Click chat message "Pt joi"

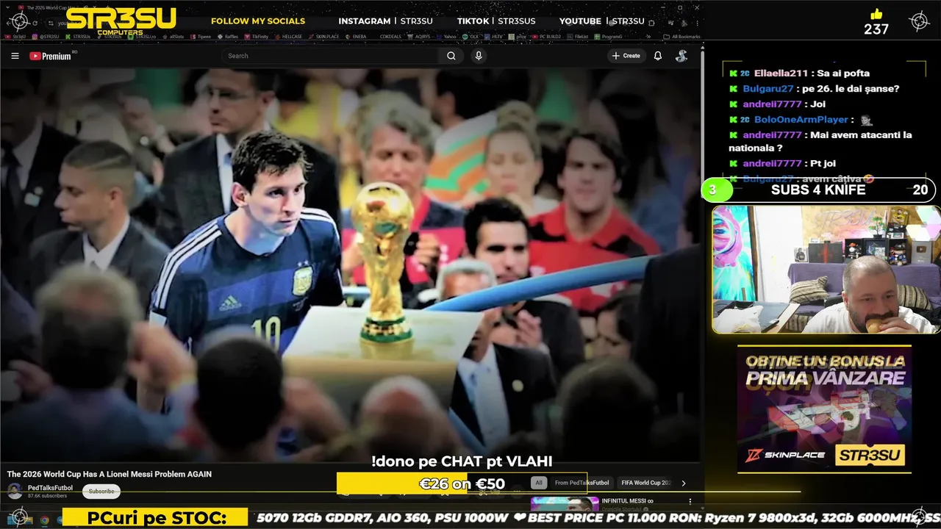click(x=823, y=163)
